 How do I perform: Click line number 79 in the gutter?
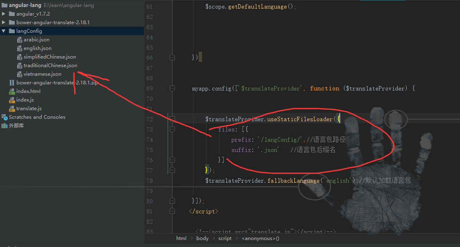coord(150,191)
